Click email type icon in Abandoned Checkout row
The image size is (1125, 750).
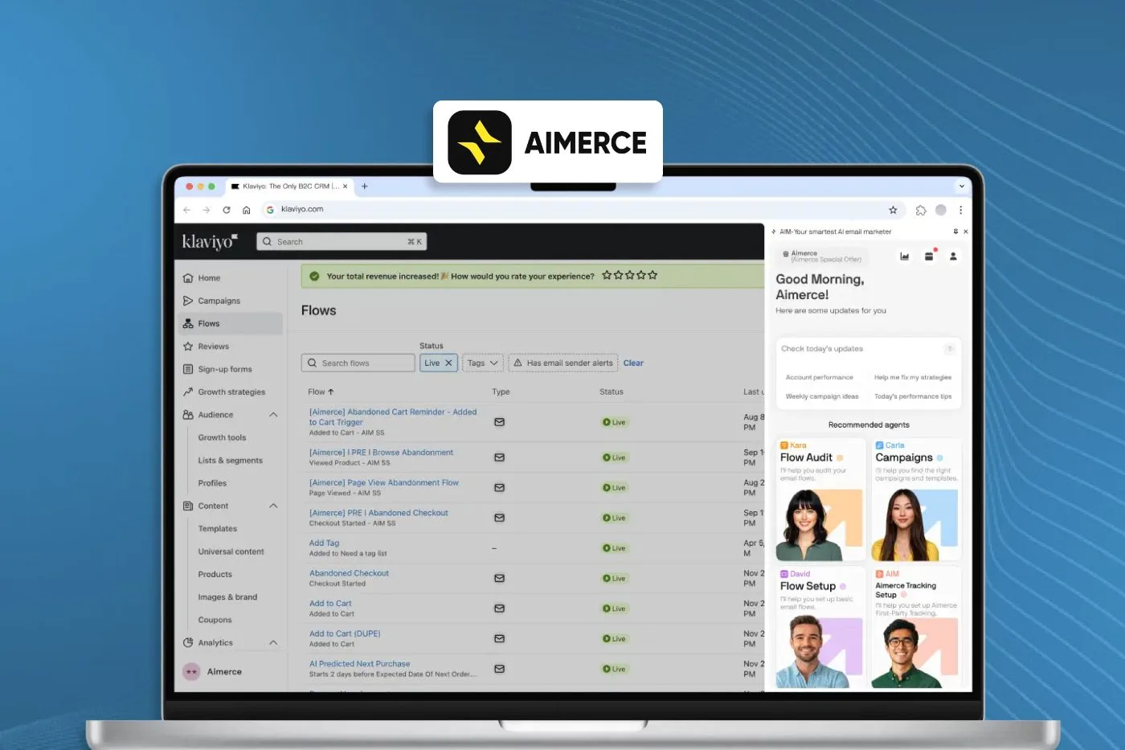coord(499,578)
